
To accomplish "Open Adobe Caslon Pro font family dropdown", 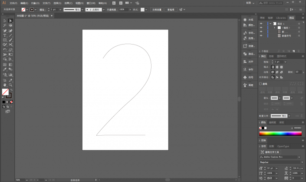I will click(x=299, y=157).
